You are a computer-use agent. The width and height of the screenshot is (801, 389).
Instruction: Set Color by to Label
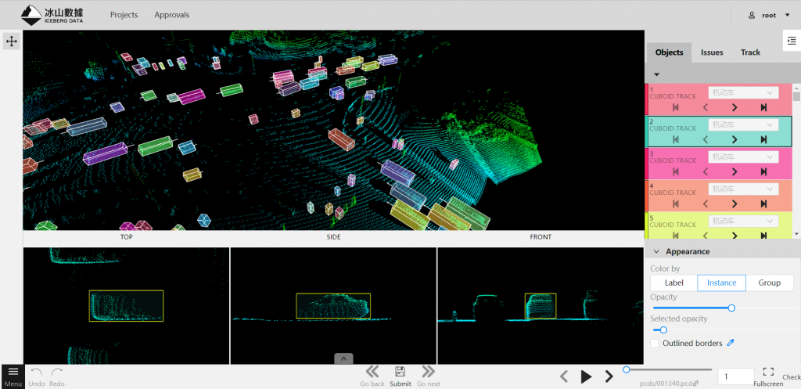[673, 283]
